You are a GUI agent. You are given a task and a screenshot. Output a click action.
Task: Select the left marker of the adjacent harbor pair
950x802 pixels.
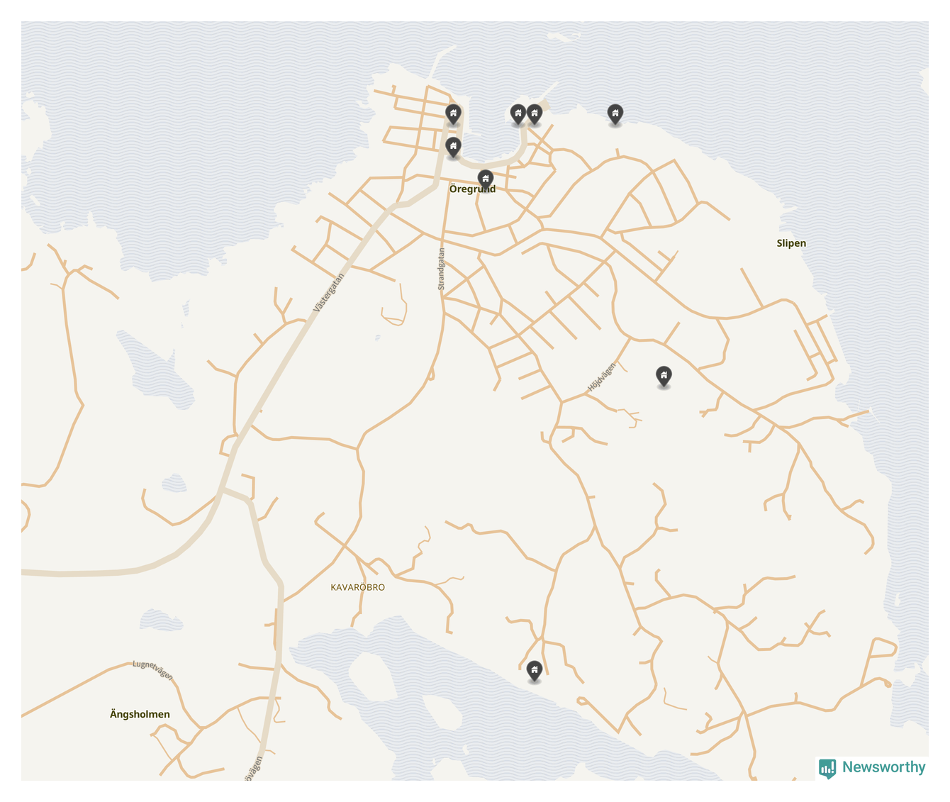518,113
